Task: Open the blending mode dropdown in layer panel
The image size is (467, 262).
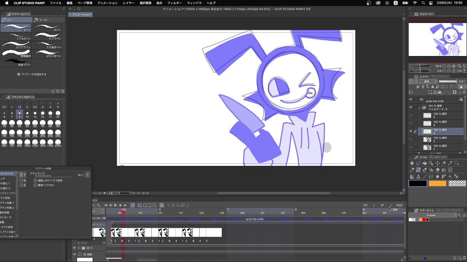Action: pos(428,82)
